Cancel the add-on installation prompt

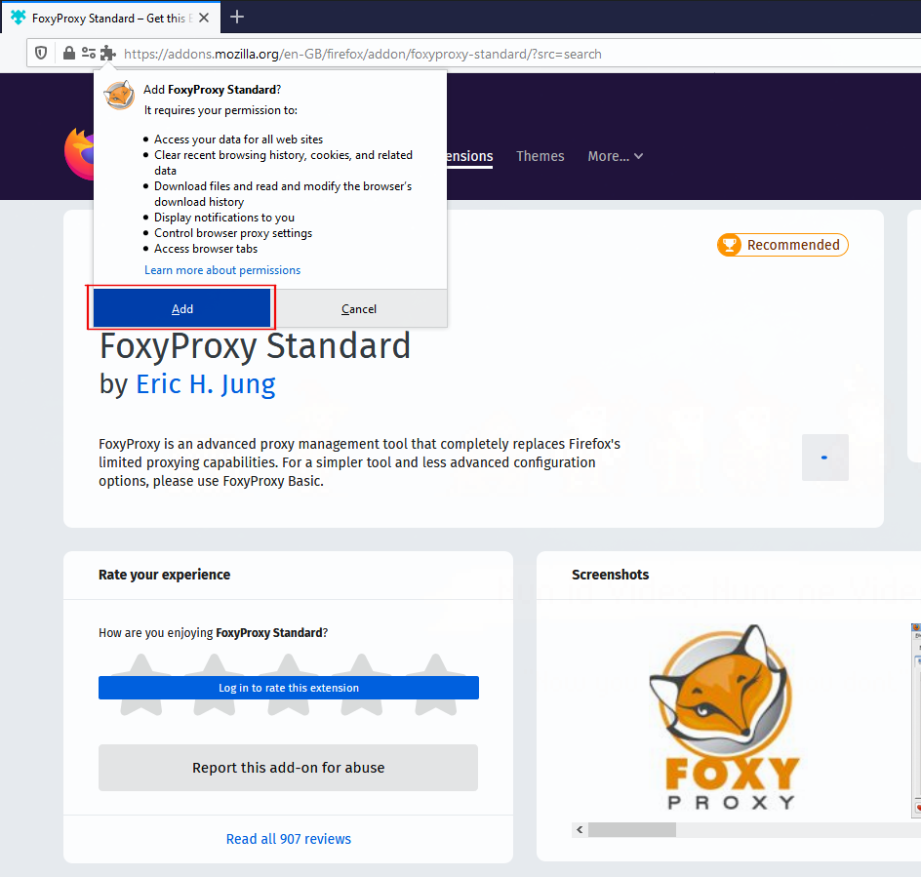click(x=359, y=308)
